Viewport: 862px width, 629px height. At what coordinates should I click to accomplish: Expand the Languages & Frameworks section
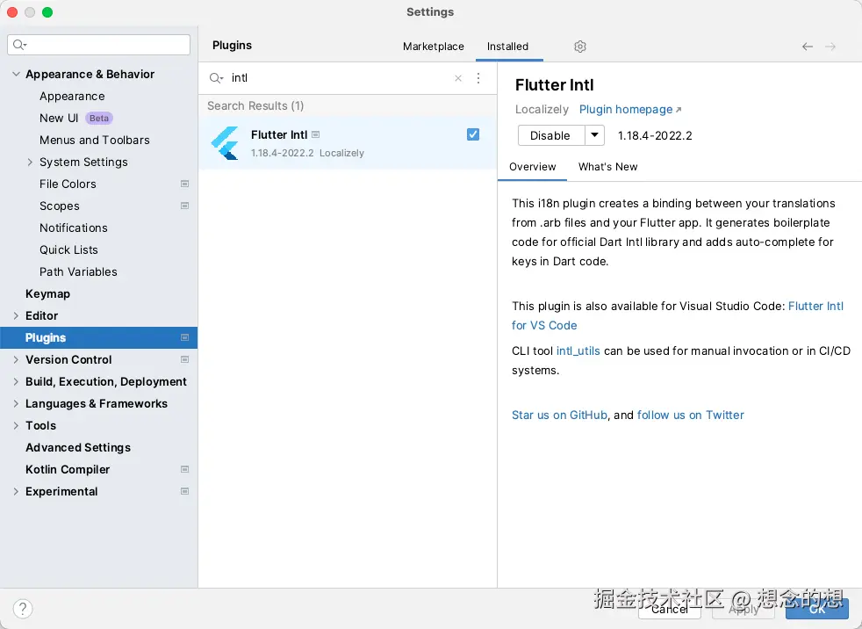pos(16,403)
